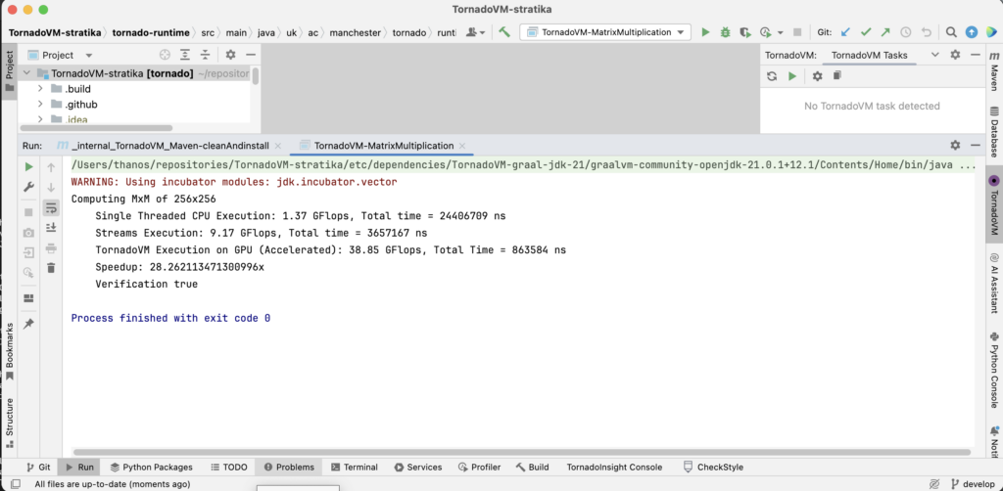Open the TornadoVM-MatrixMultiplication run configuration dropdown
The image size is (1003, 491).
604,32
